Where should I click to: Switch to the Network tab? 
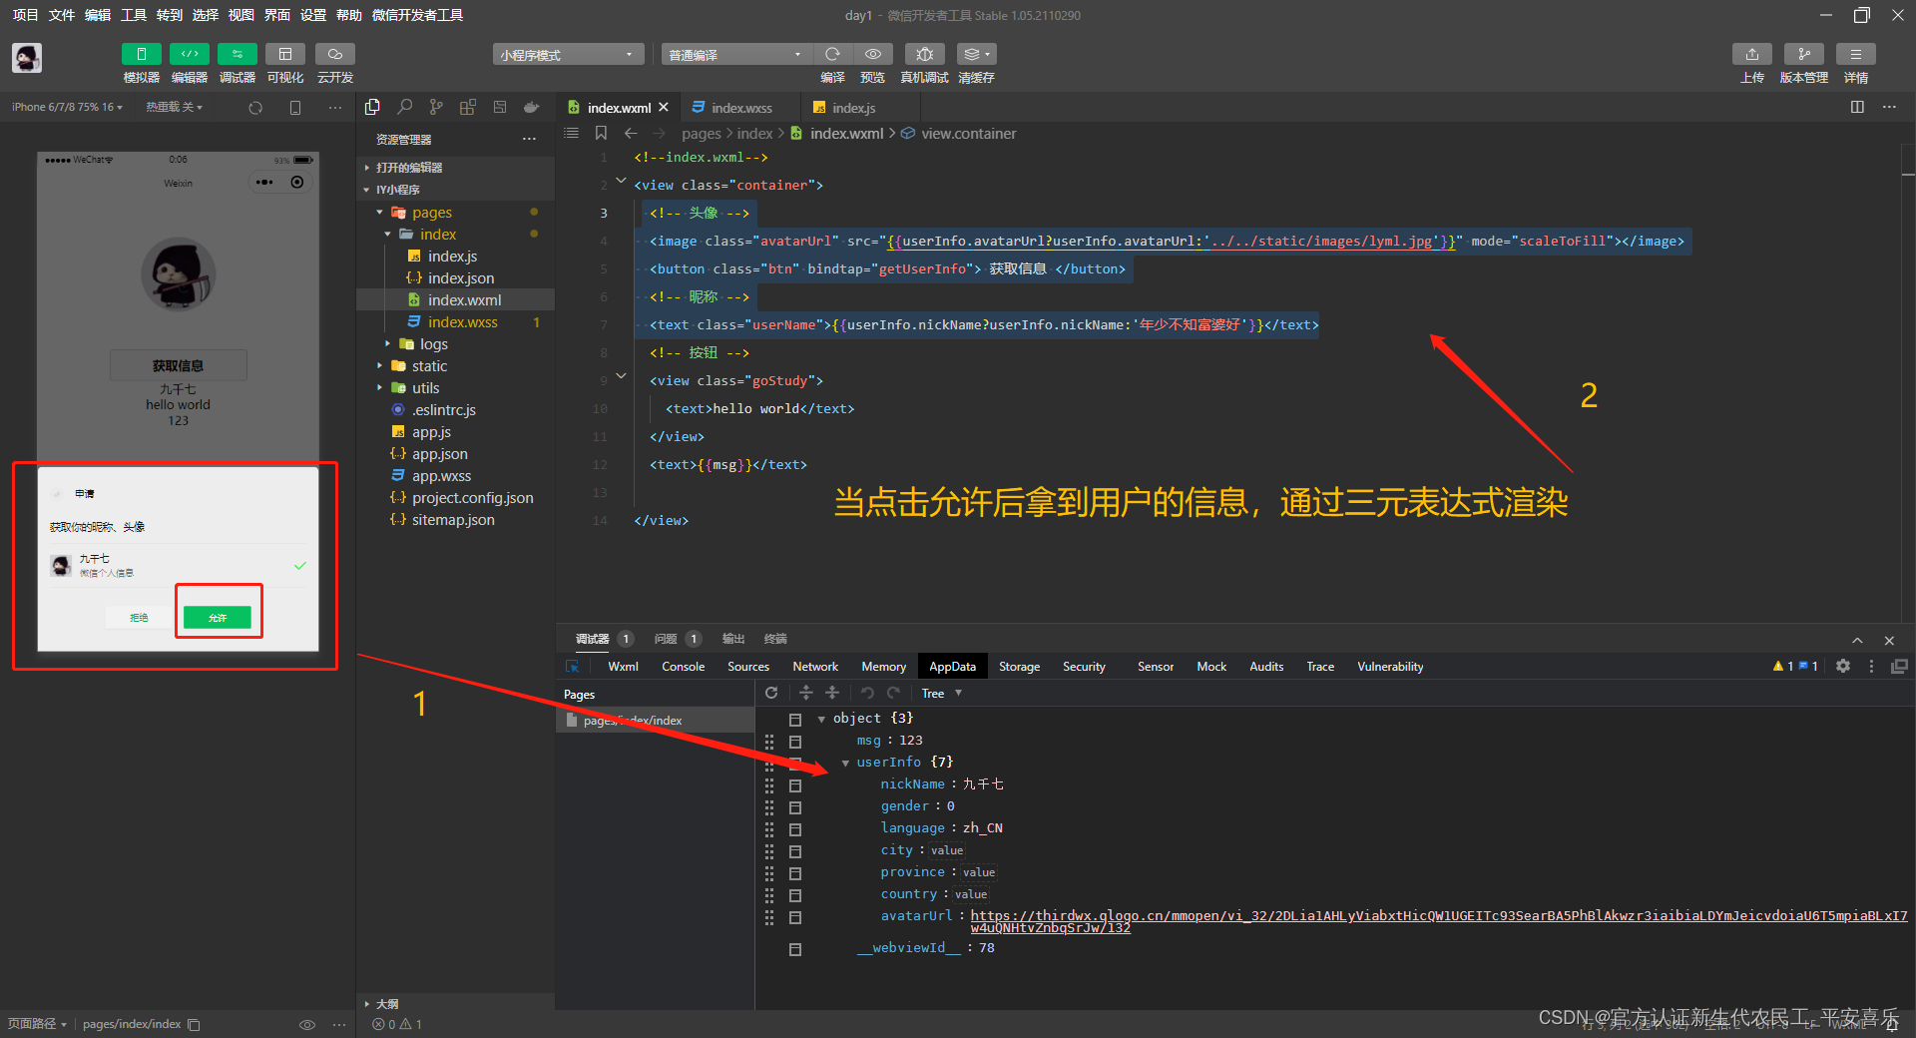(815, 667)
